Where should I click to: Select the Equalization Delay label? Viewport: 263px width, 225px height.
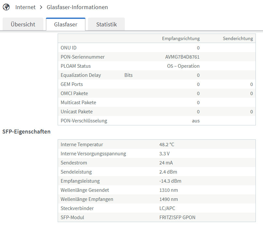tap(81, 75)
